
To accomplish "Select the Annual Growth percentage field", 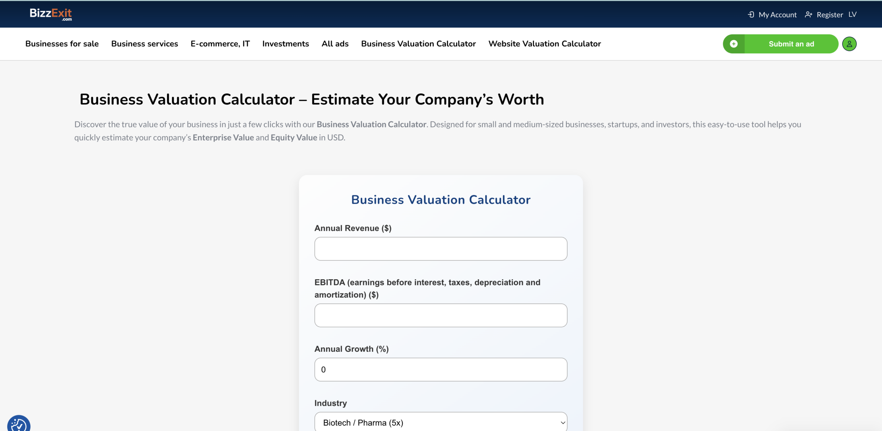I will (x=441, y=369).
